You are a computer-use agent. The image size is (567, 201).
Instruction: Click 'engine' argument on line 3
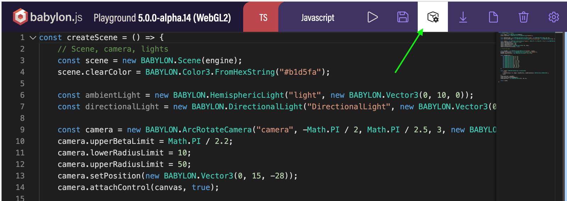pyautogui.click(x=219, y=61)
